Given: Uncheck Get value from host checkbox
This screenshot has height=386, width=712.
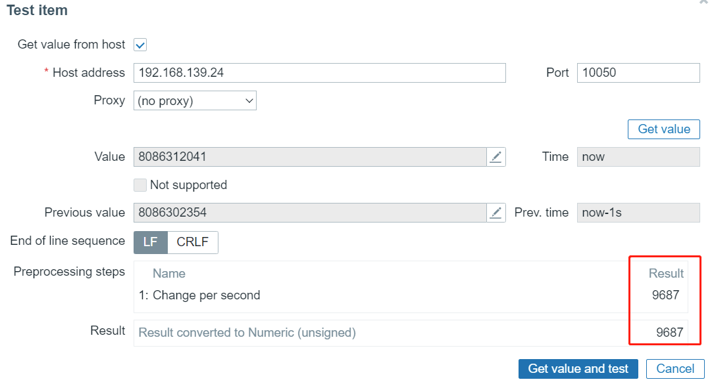Looking at the screenshot, I should (x=140, y=45).
